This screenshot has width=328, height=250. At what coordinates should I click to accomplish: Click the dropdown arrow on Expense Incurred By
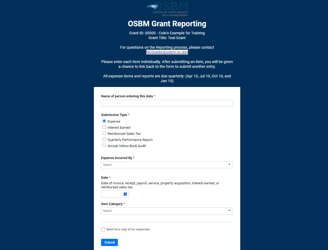pos(229,165)
